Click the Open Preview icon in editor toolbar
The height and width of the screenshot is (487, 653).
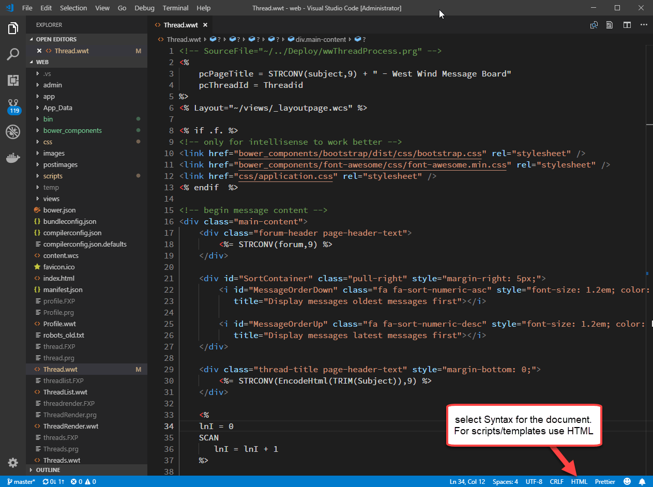[x=610, y=25]
